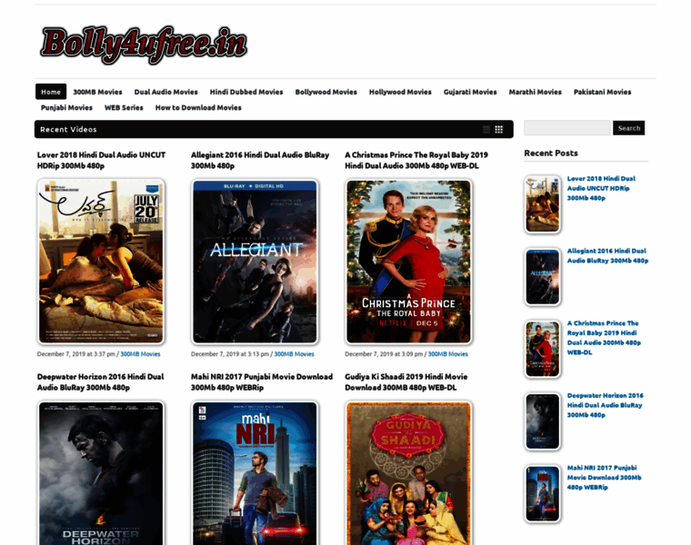Click the 'December 7, 2019 at 3:09 pm' date text
The image size is (691, 545).
pos(384,354)
